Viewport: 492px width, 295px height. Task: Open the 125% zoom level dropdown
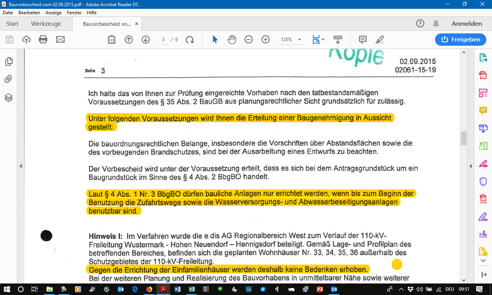(299, 40)
